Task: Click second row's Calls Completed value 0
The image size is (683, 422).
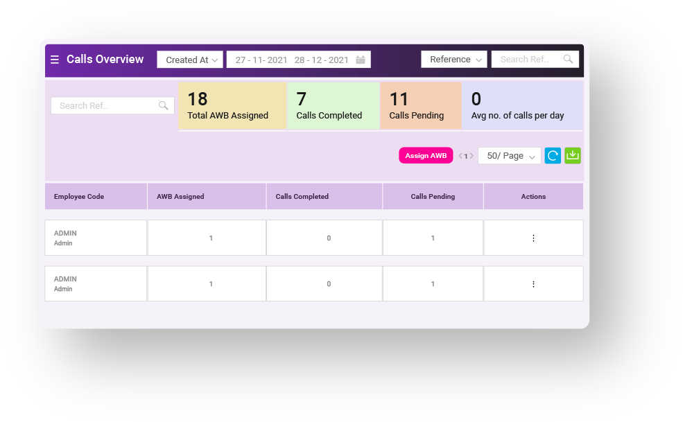Action: pos(329,284)
